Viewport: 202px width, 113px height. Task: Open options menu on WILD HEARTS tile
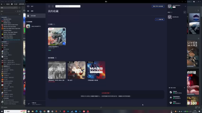(x=64, y=30)
